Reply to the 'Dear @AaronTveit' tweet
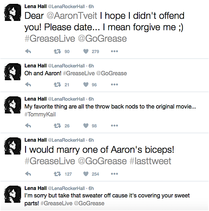The image size is (209, 211). click(x=28, y=52)
